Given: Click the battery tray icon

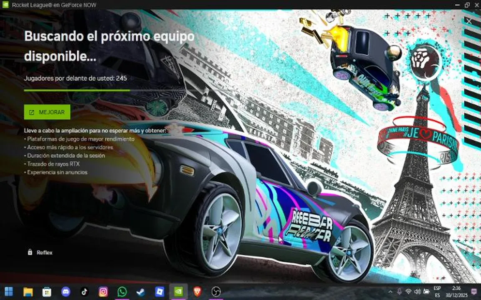Looking at the screenshot, I should (426, 292).
